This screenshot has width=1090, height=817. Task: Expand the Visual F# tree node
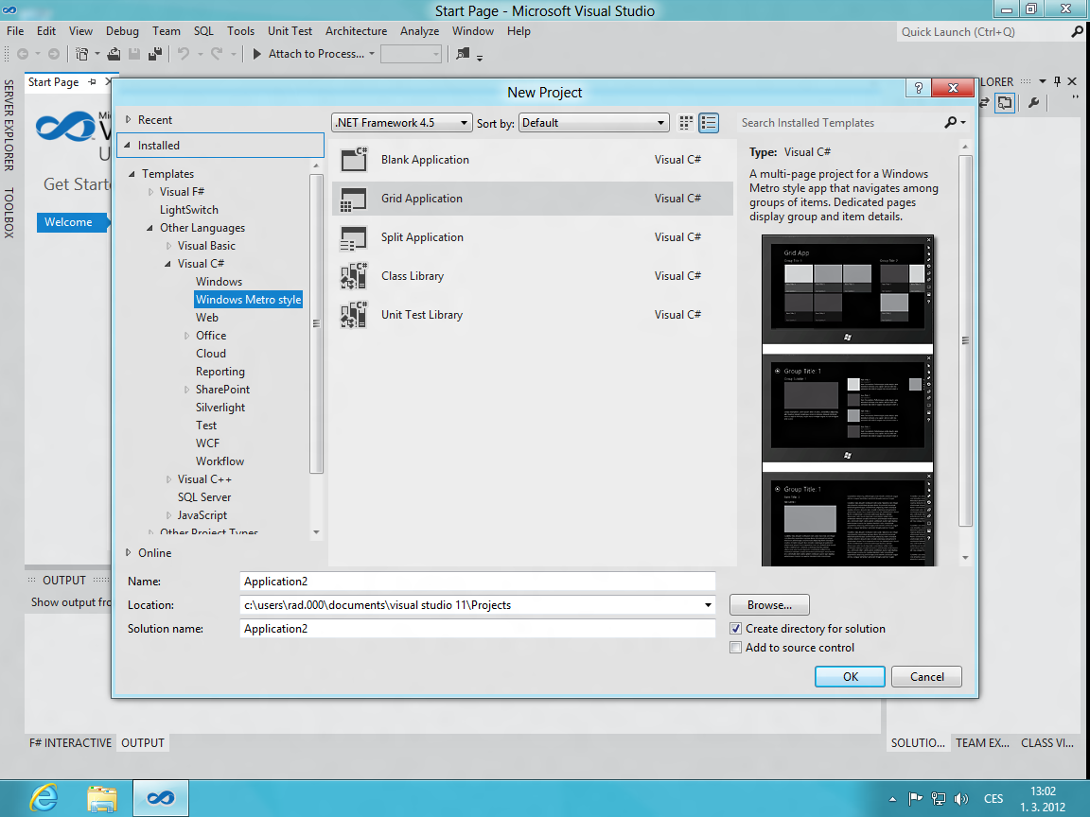(150, 192)
